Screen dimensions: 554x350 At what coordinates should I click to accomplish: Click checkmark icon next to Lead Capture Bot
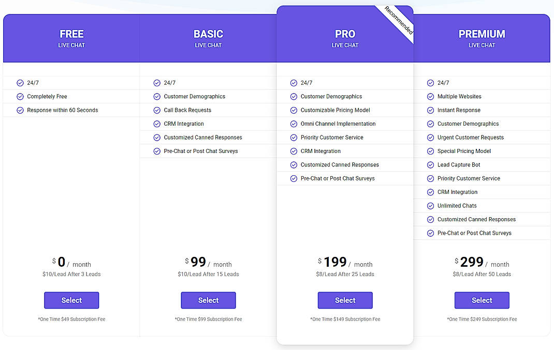[430, 165]
